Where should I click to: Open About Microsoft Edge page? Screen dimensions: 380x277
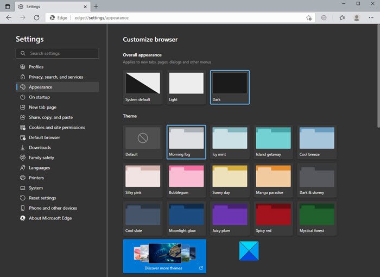[x=50, y=218]
